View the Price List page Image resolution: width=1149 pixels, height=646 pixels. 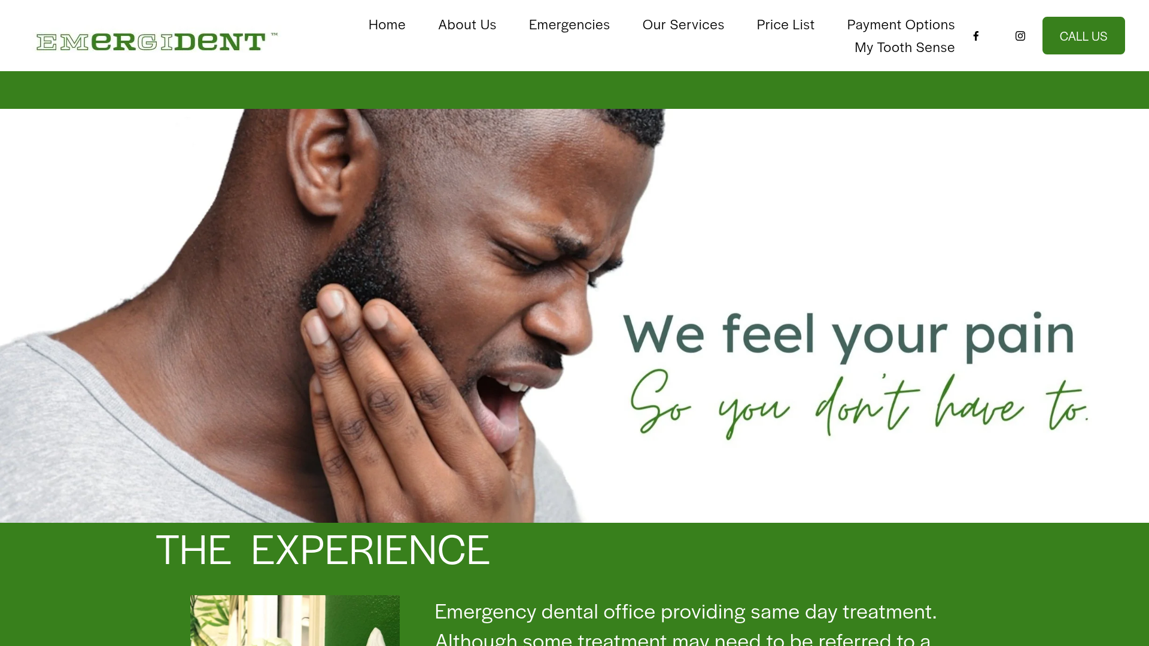click(x=785, y=25)
